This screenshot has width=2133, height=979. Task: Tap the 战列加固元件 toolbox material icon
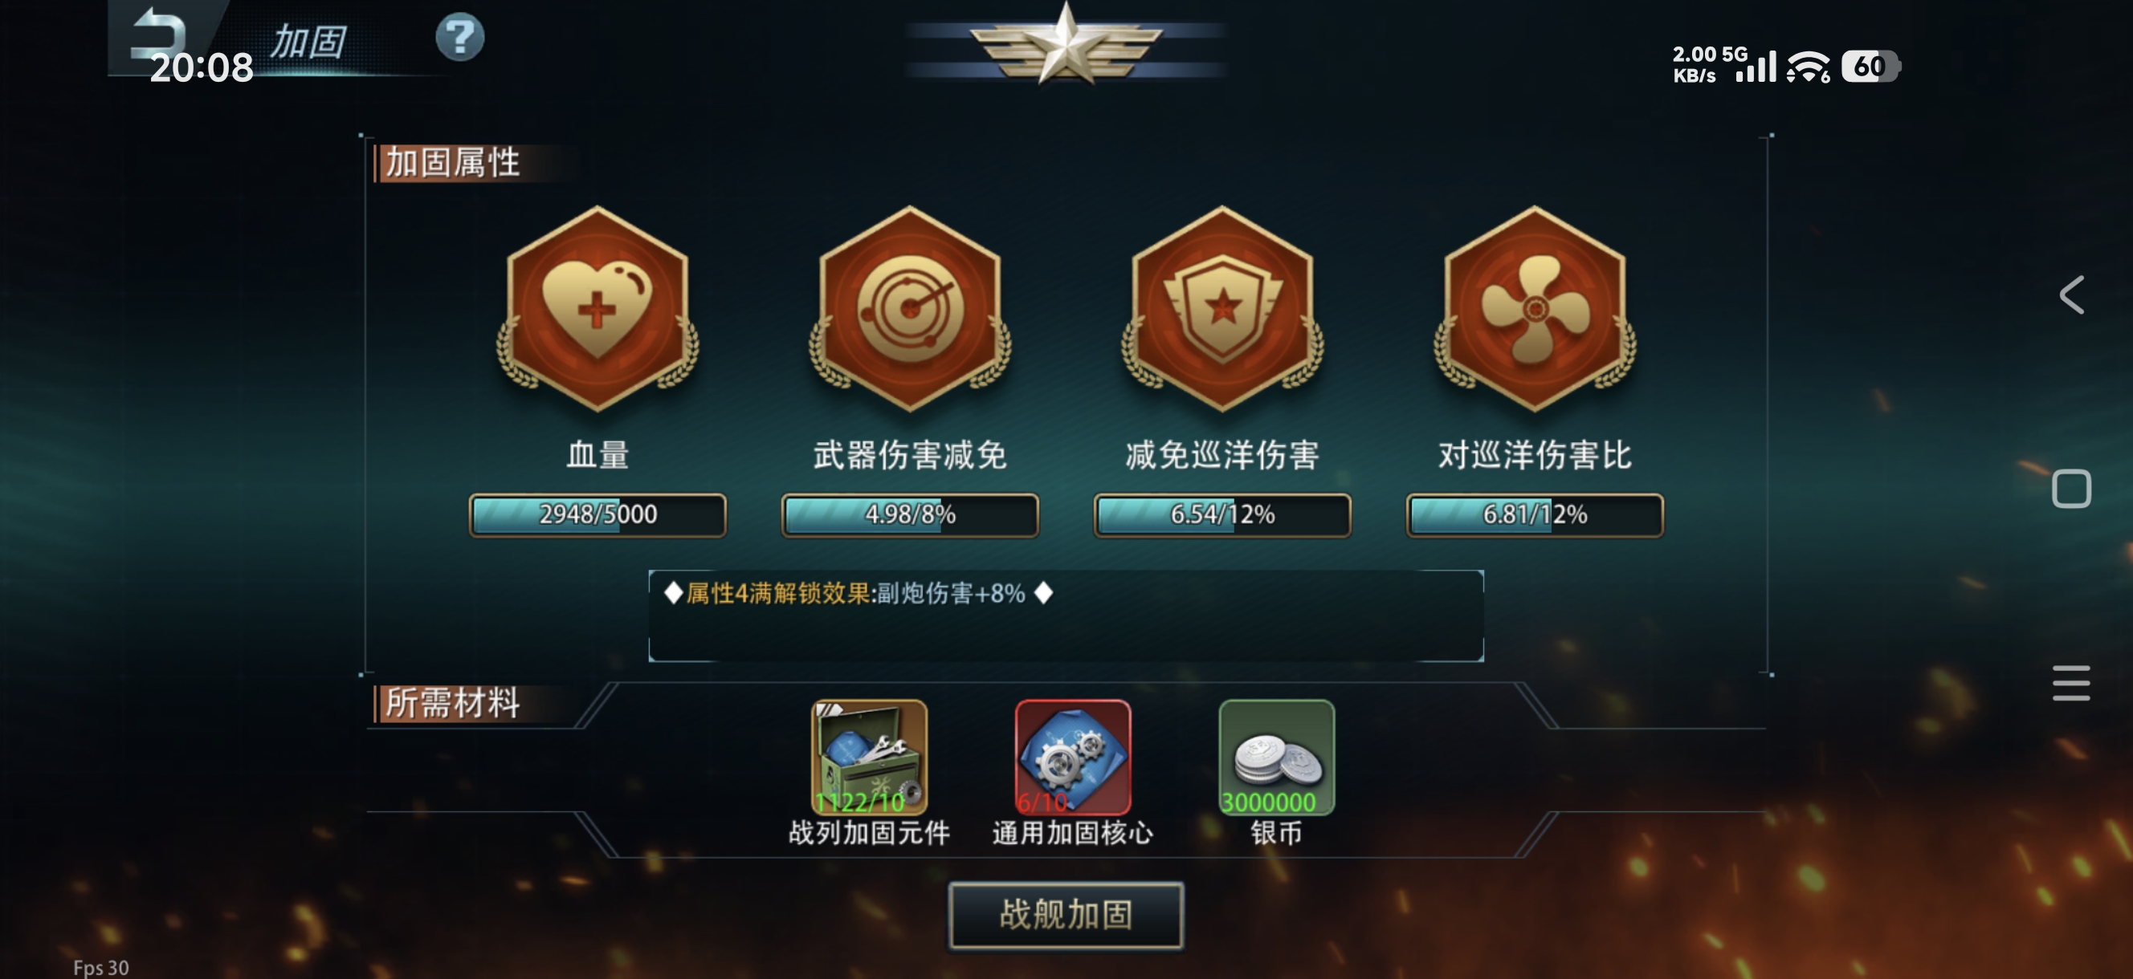tap(869, 758)
